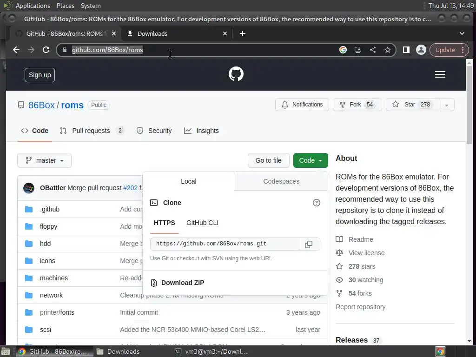Open Chrome three-dot menu
This screenshot has width=476, height=357.
pos(463,50)
